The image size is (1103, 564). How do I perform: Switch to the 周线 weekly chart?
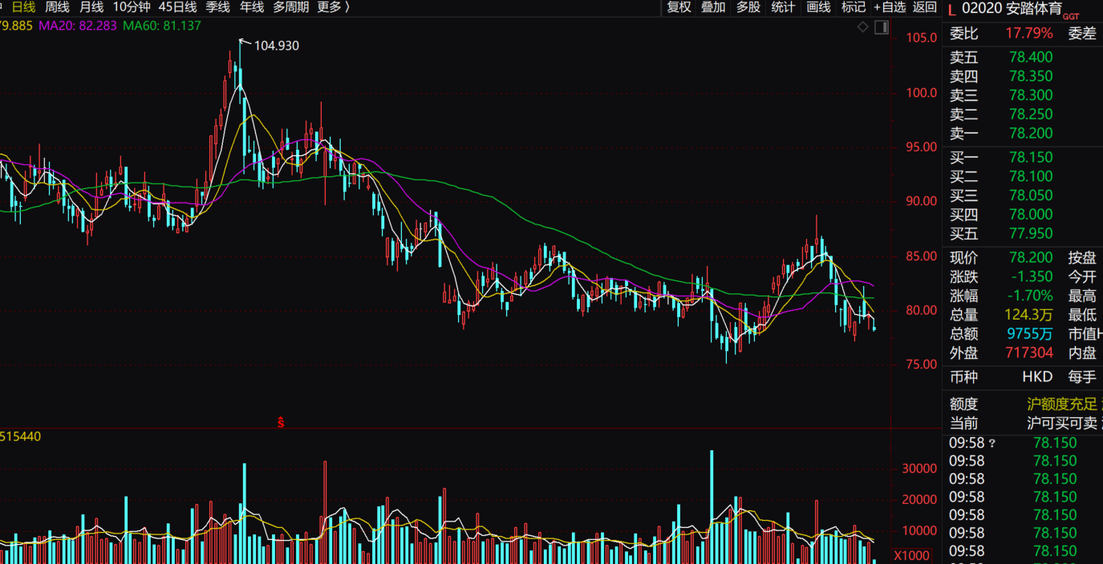pos(57,7)
